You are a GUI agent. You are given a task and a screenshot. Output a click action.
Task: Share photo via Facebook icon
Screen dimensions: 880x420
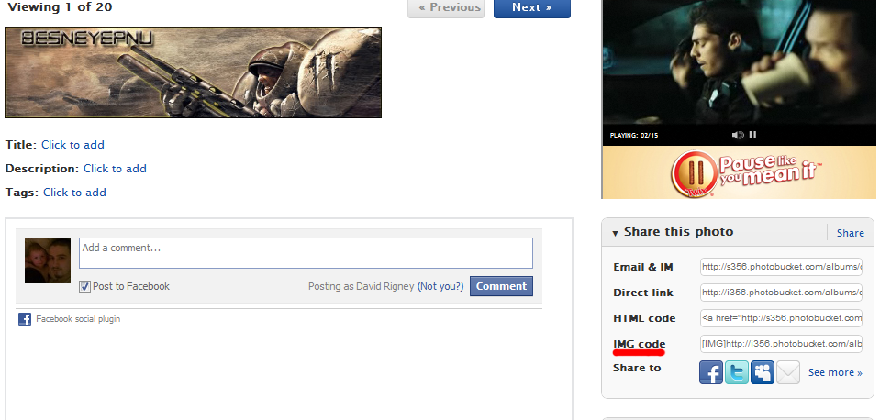(710, 372)
